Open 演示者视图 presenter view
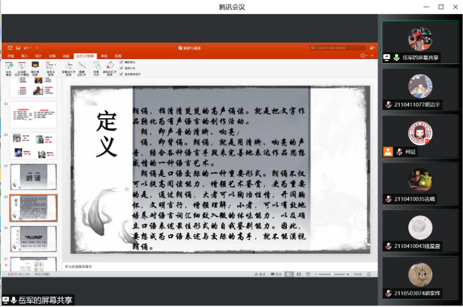The height and width of the screenshot is (307, 463). pyautogui.click(x=35, y=65)
